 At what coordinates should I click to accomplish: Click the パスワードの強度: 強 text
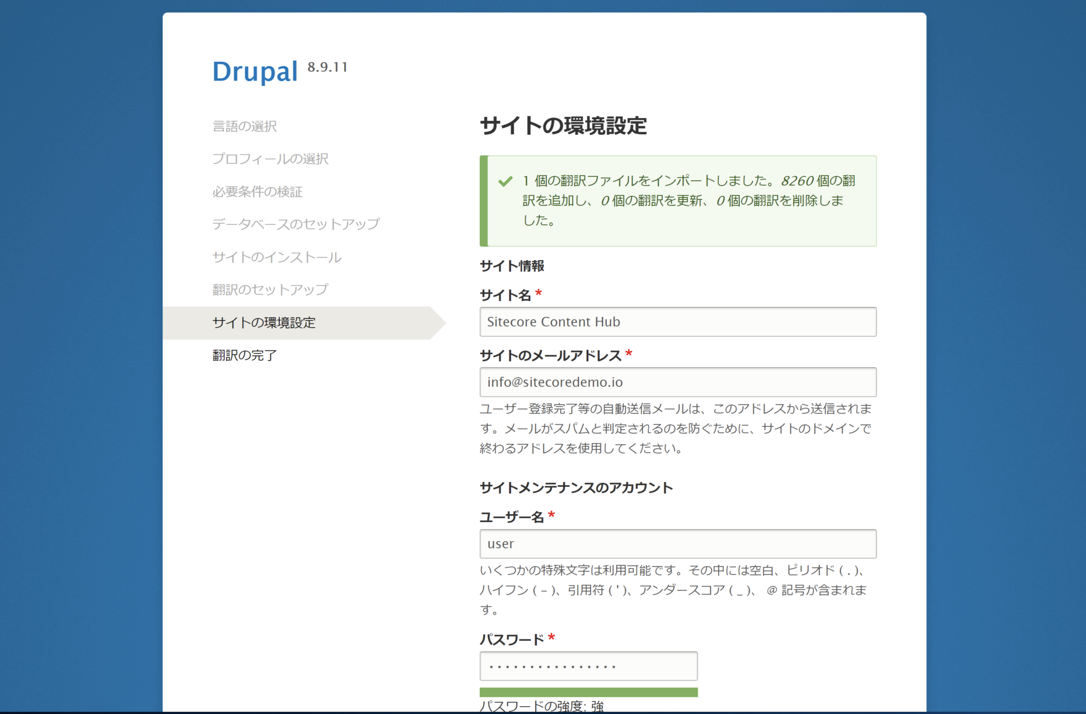tap(542, 706)
